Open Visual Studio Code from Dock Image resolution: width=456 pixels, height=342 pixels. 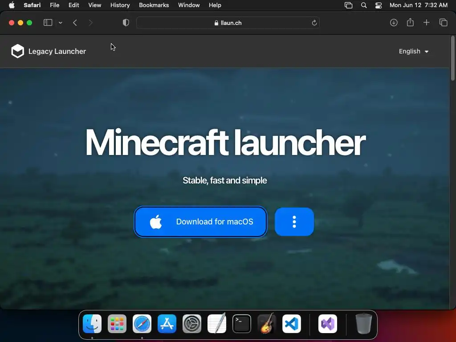coord(292,324)
